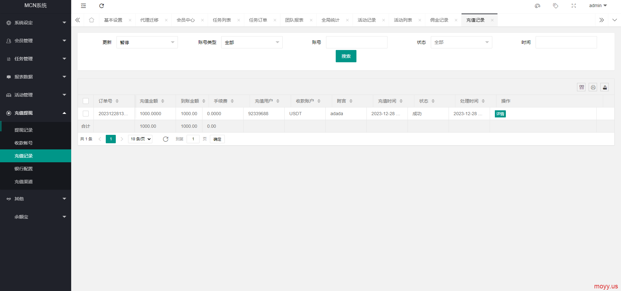Sort by 收款账户 column arrows

pos(319,101)
